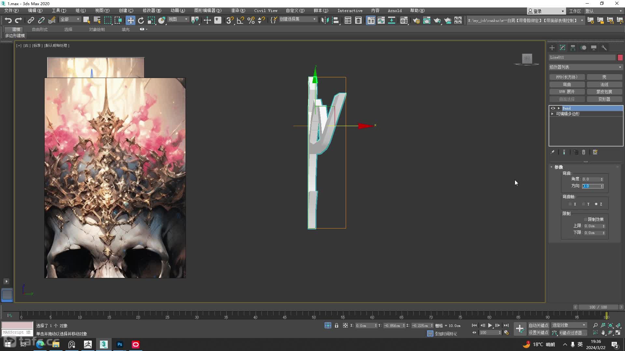Select the X bend axis radio
The width and height of the screenshot is (625, 351).
coord(570,204)
